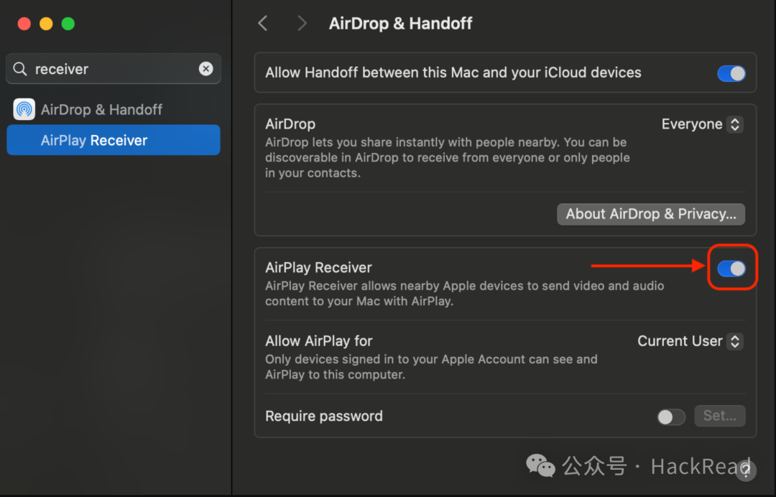The image size is (776, 497).
Task: Open the AirDrop Everyone dropdown
Action: [702, 124]
